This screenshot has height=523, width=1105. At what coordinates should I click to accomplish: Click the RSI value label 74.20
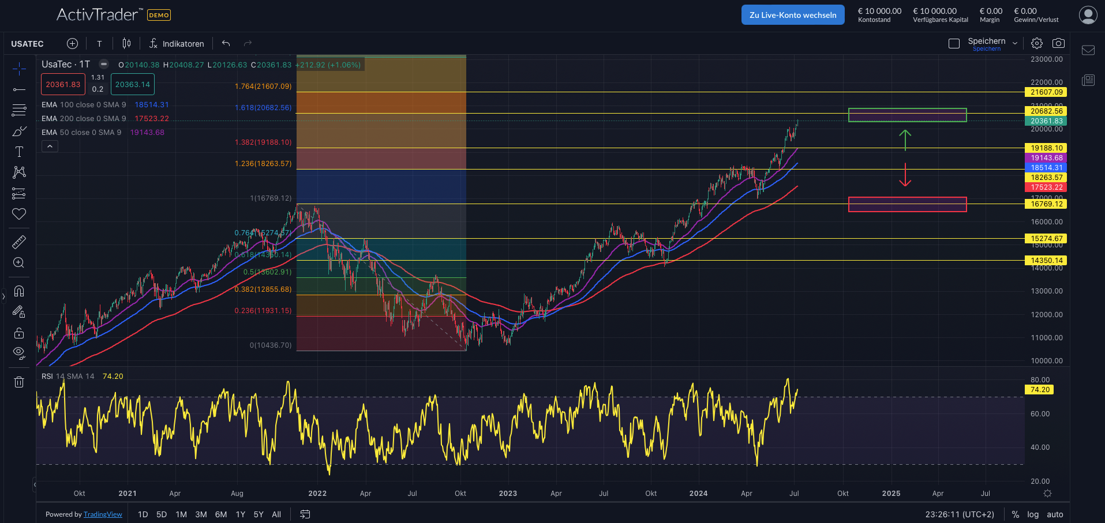[x=1039, y=389]
